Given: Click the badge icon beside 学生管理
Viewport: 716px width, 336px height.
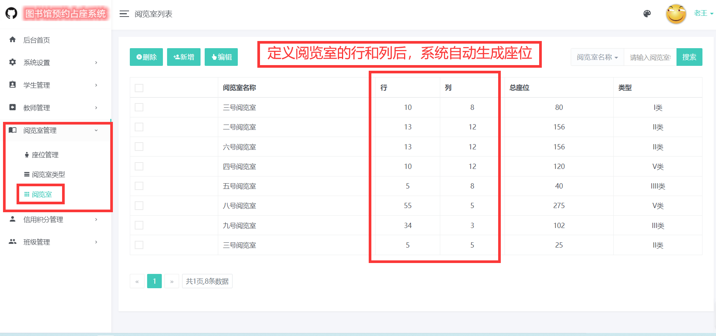Looking at the screenshot, I should pyautogui.click(x=13, y=85).
